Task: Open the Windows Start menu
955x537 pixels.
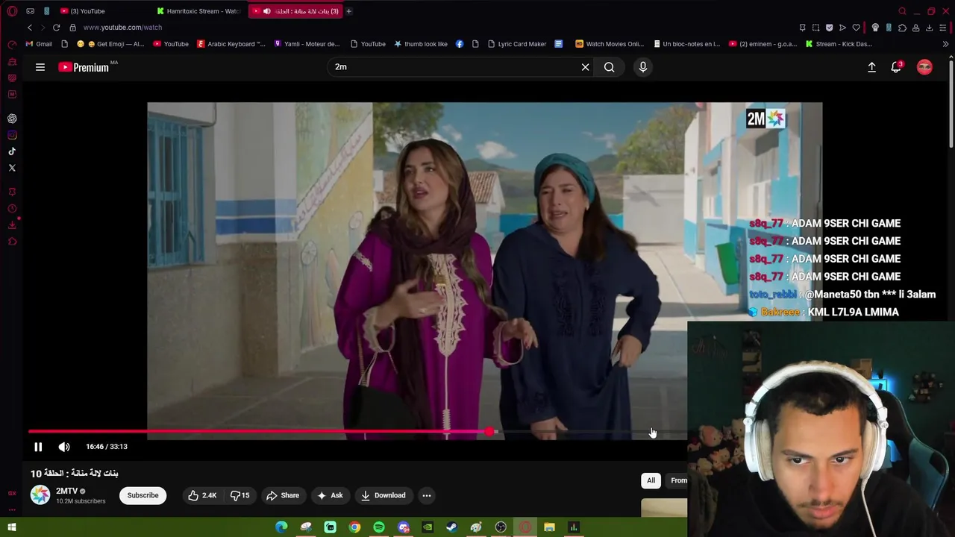Action: coord(12,527)
